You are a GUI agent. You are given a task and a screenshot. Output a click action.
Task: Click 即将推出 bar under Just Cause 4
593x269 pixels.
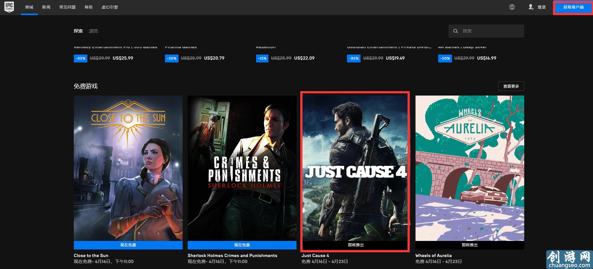click(x=356, y=245)
